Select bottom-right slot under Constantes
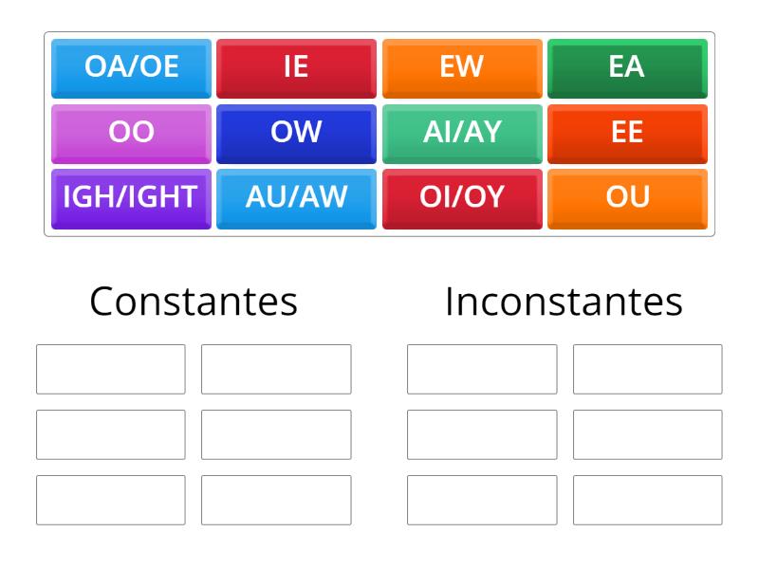This screenshot has height=569, width=759. coord(276,500)
